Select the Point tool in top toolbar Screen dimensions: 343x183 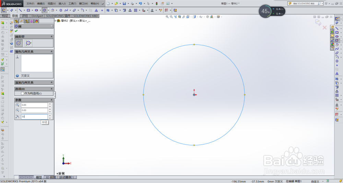pyautogui.click(x=102, y=10)
